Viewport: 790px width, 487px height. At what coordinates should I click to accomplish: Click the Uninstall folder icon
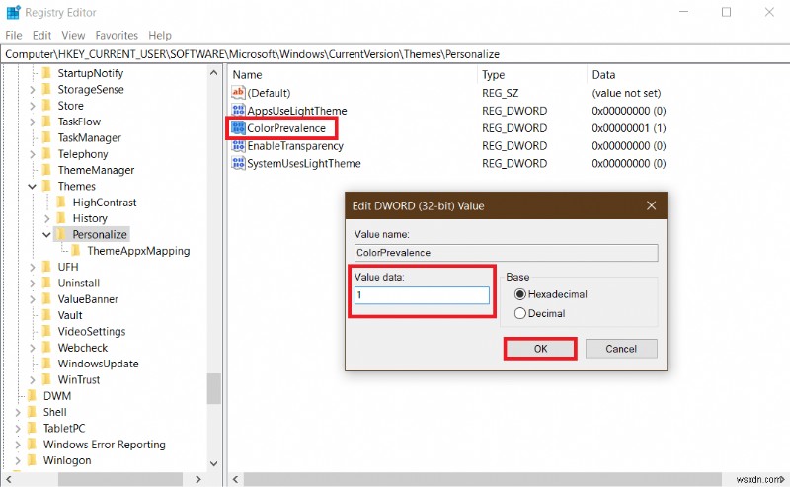(x=46, y=283)
